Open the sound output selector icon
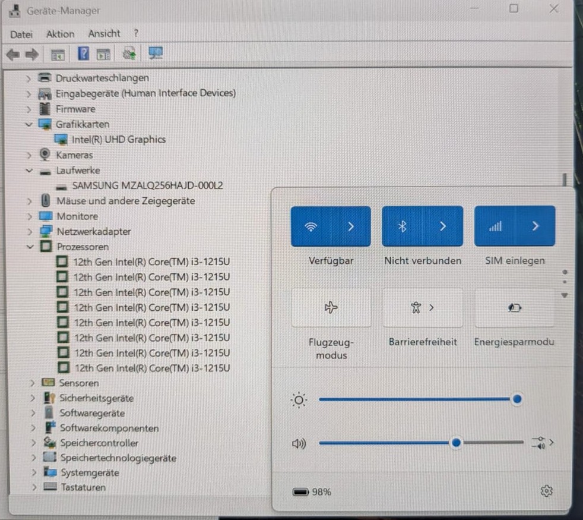Image resolution: width=583 pixels, height=520 pixels. pyautogui.click(x=543, y=443)
